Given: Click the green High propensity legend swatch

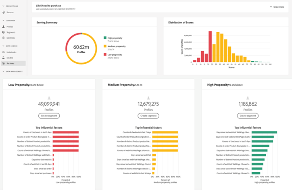Looking at the screenshot, I should click(x=105, y=38).
